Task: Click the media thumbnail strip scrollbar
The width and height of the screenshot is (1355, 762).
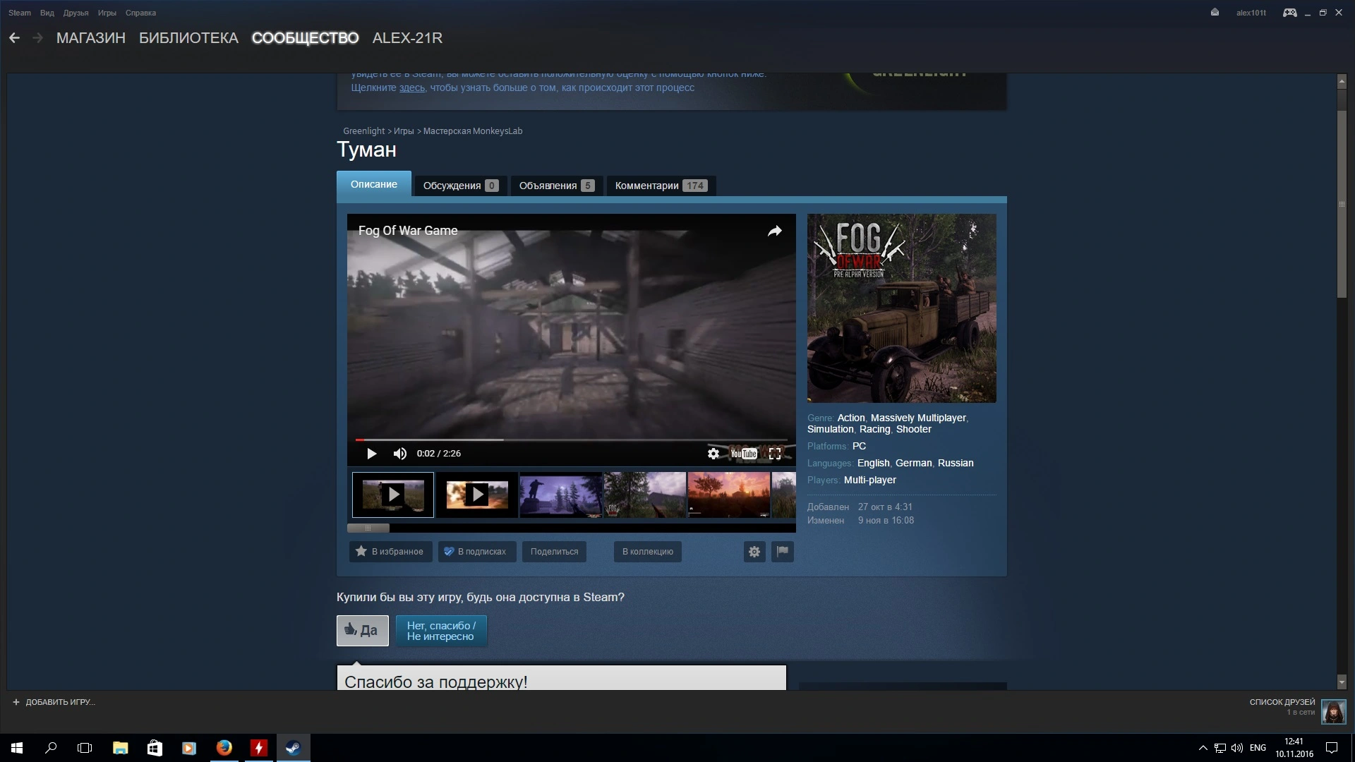Action: click(x=368, y=528)
